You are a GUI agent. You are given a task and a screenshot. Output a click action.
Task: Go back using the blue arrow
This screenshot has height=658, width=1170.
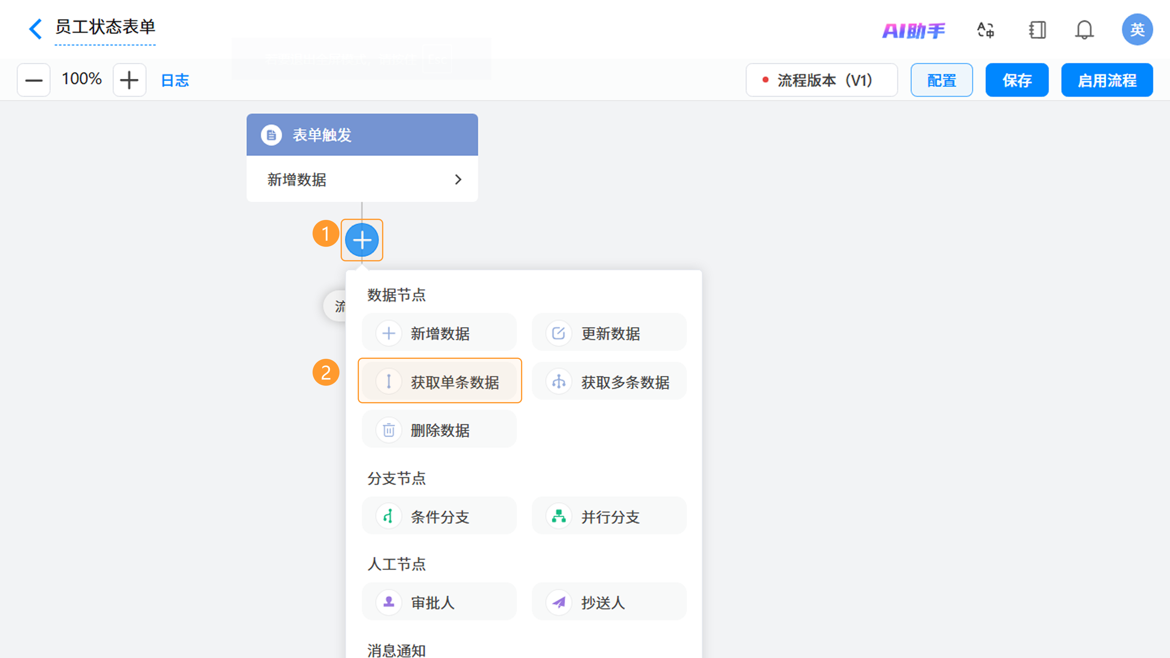35,29
